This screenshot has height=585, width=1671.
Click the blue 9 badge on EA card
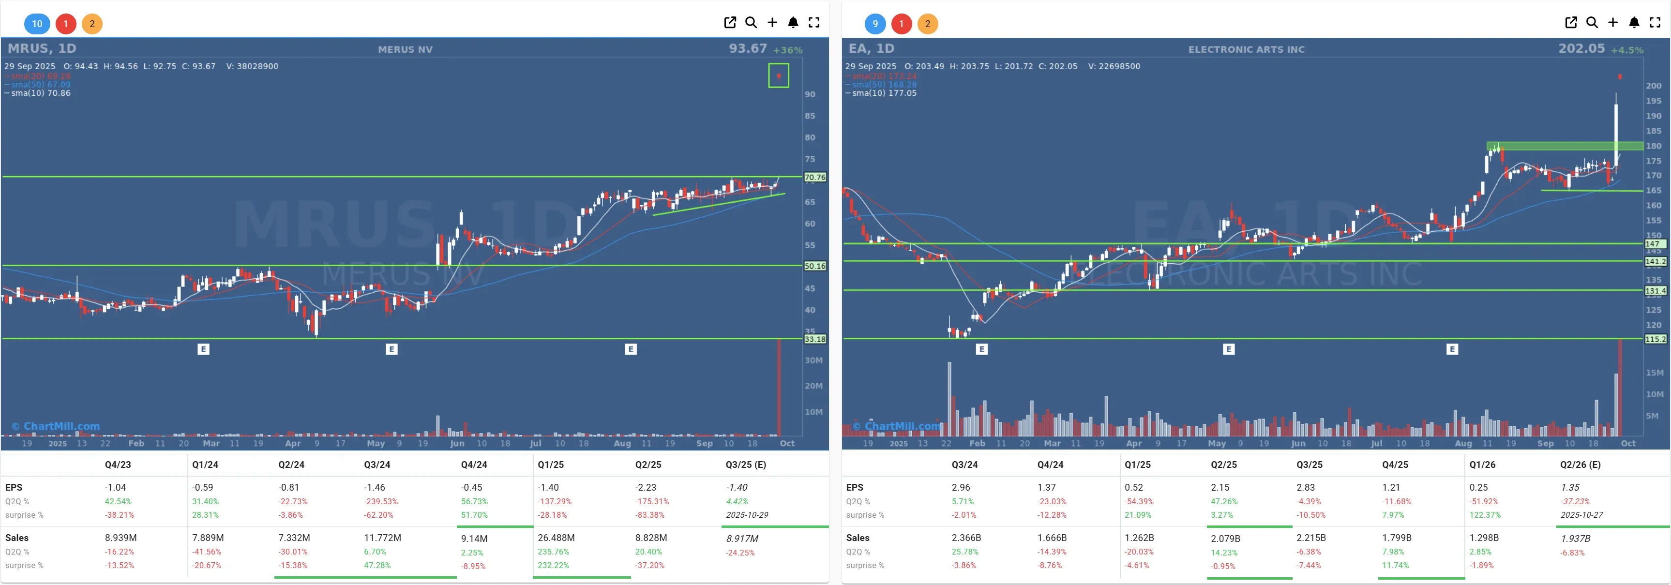coord(875,24)
